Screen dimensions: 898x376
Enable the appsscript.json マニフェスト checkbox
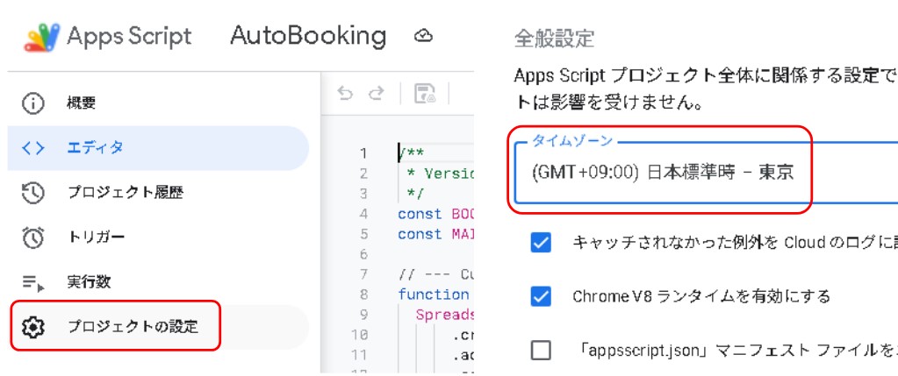[542, 351]
